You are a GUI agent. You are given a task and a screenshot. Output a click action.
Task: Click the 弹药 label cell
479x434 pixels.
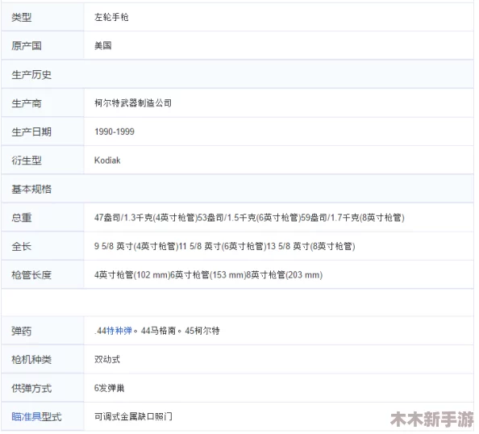(43, 331)
